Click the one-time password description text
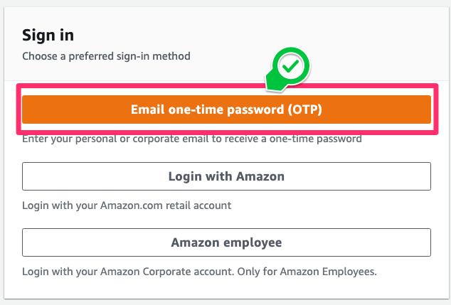 tap(192, 139)
